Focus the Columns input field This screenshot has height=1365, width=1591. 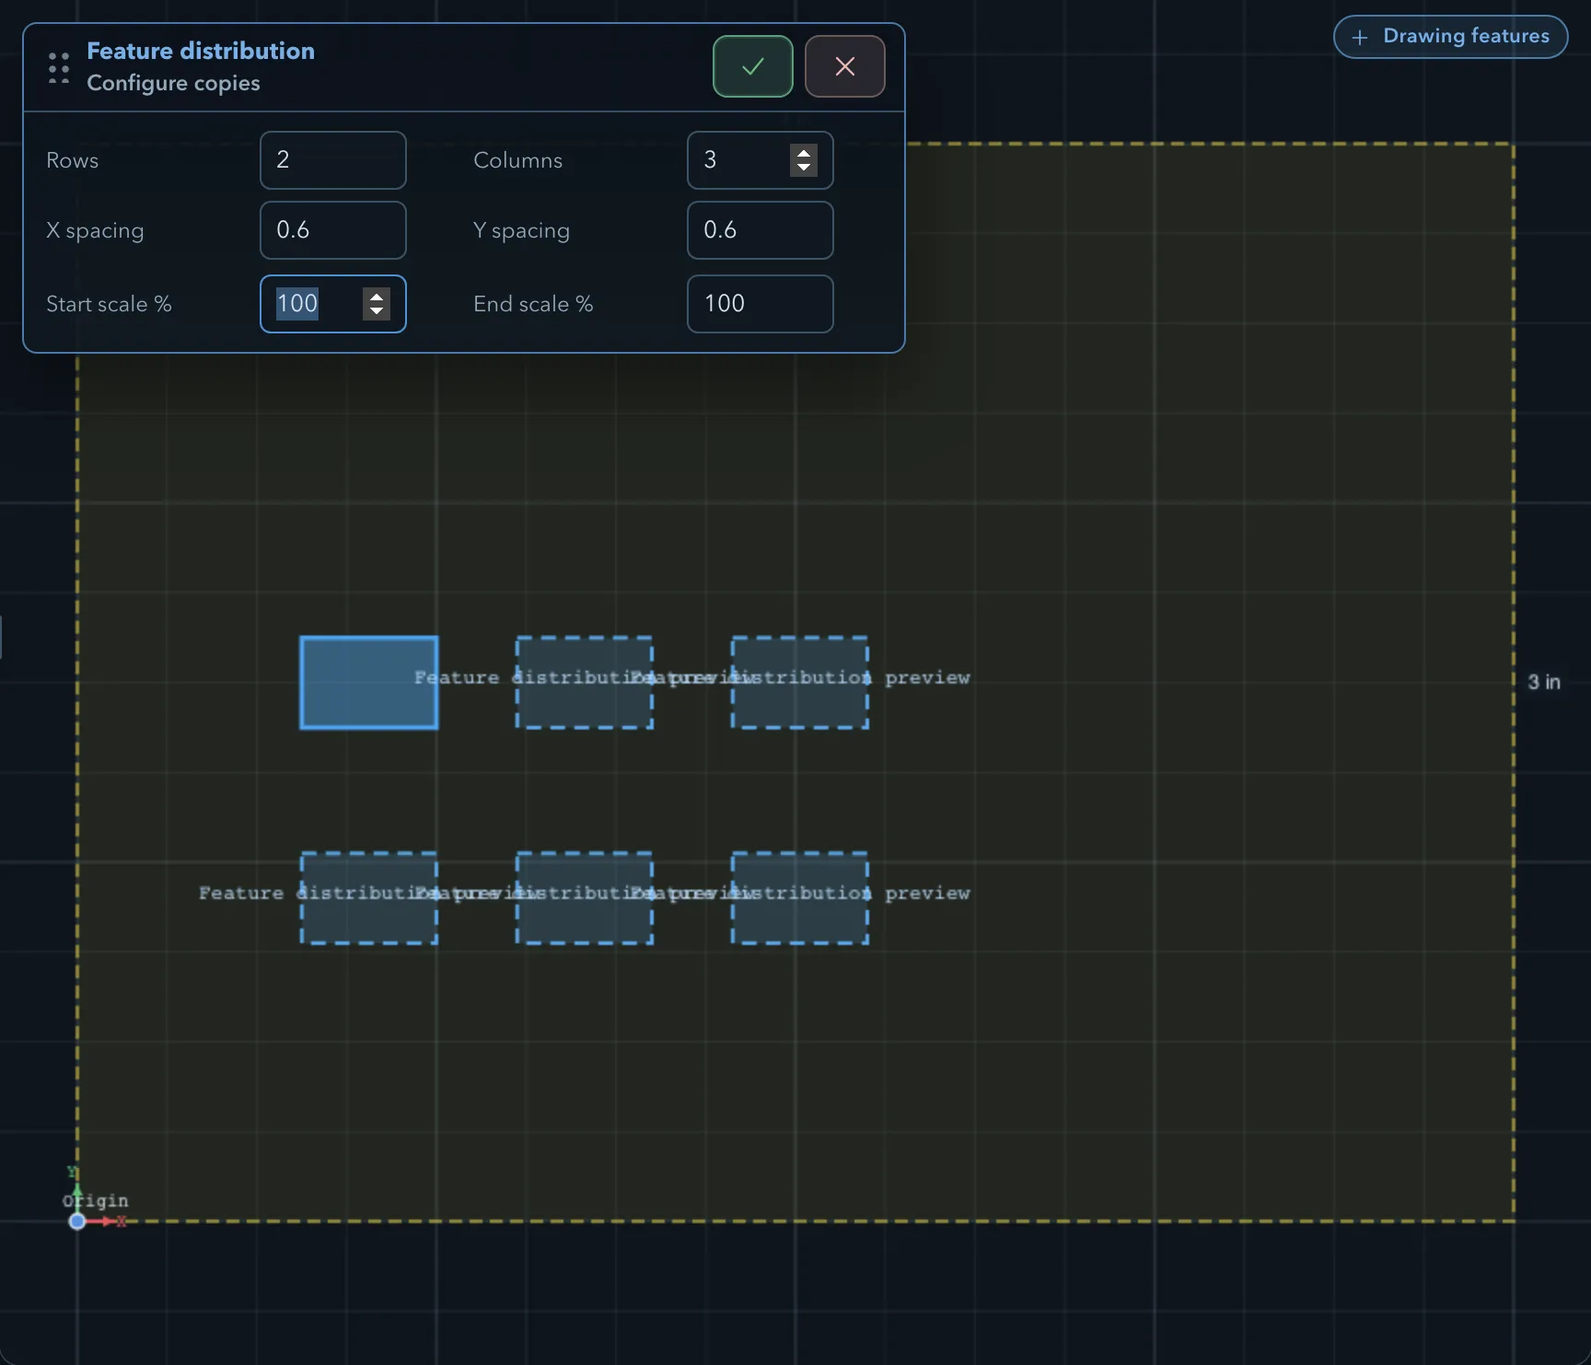click(760, 160)
